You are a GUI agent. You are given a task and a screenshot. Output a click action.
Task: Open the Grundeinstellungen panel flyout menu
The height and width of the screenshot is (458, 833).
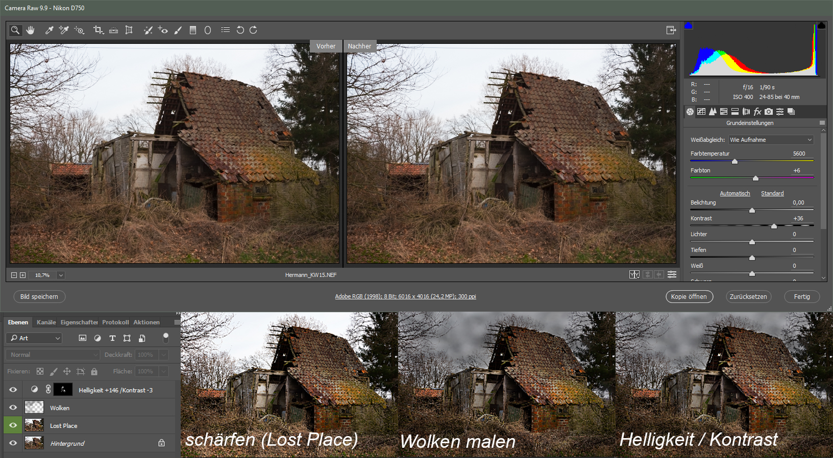click(822, 123)
